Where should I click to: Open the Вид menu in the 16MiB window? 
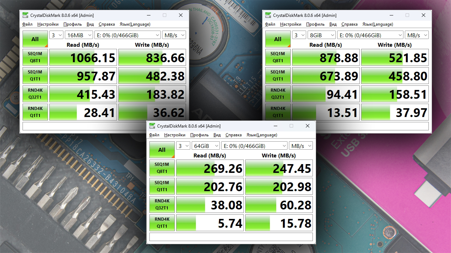pos(90,24)
